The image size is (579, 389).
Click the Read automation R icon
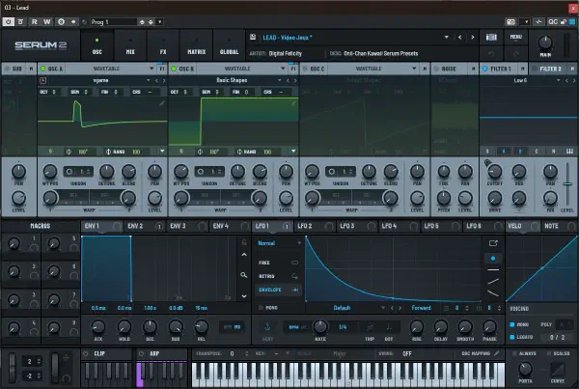tap(34, 22)
